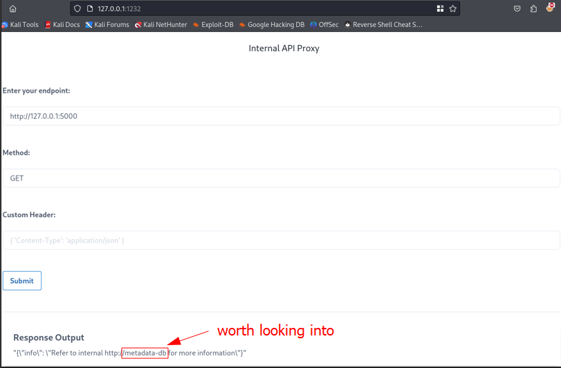Click the Submit button

click(22, 281)
